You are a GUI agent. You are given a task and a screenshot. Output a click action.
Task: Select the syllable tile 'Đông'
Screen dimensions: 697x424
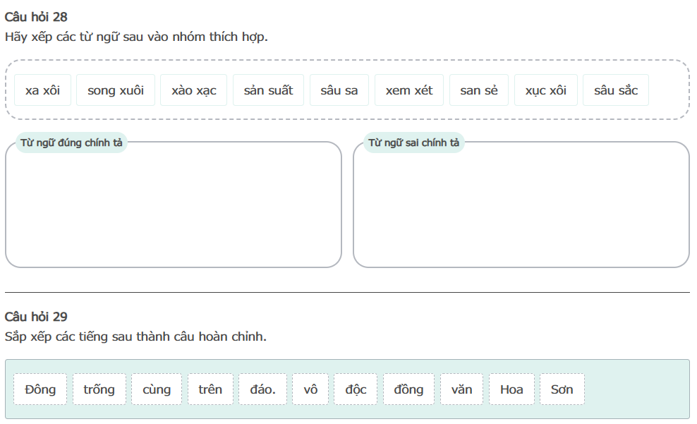click(x=40, y=389)
